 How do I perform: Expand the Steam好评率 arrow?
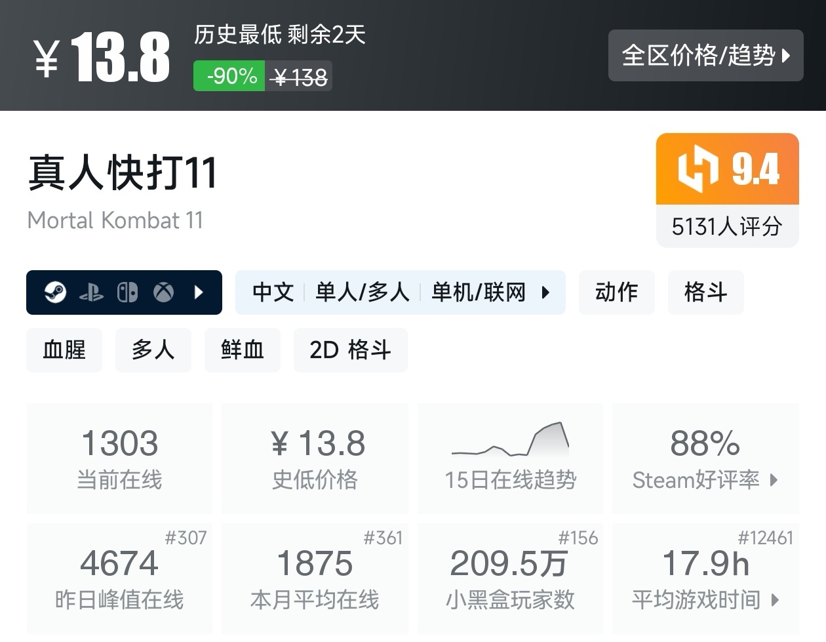(x=774, y=480)
